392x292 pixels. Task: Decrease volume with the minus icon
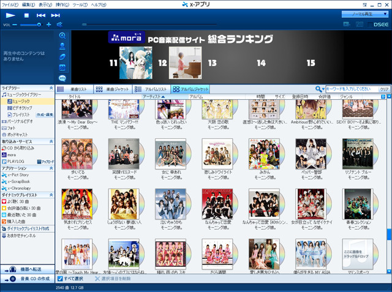[15, 24]
